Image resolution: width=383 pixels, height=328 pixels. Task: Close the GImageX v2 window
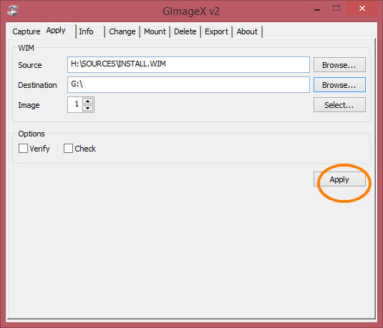pyautogui.click(x=362, y=9)
